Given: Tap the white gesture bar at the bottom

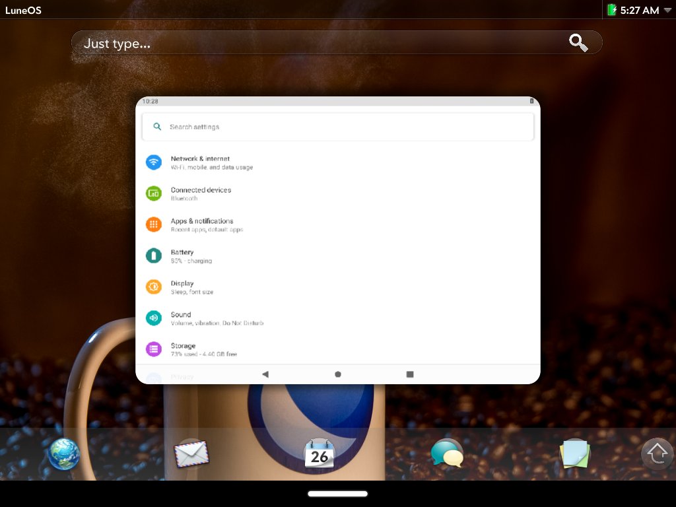Looking at the screenshot, I should point(338,494).
